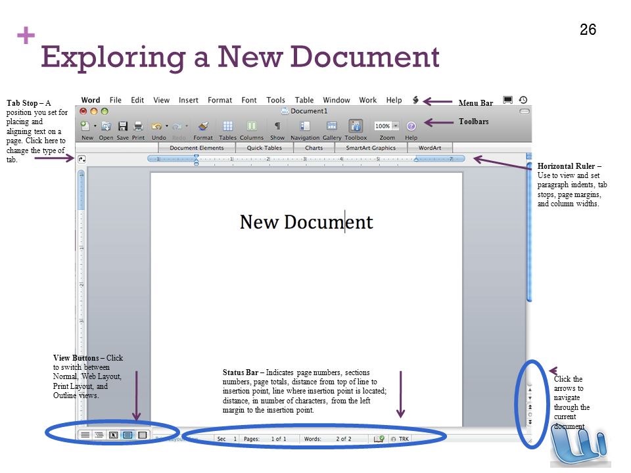The width and height of the screenshot is (631, 473).
Task: Open the Columns toolbar icon
Action: coord(252,126)
